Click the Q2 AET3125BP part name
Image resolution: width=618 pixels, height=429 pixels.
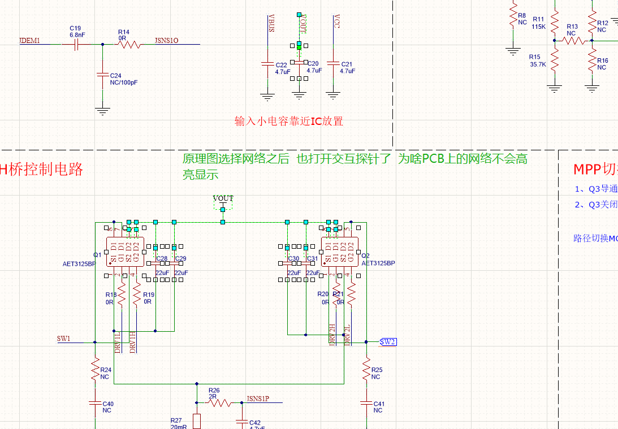tap(378, 263)
